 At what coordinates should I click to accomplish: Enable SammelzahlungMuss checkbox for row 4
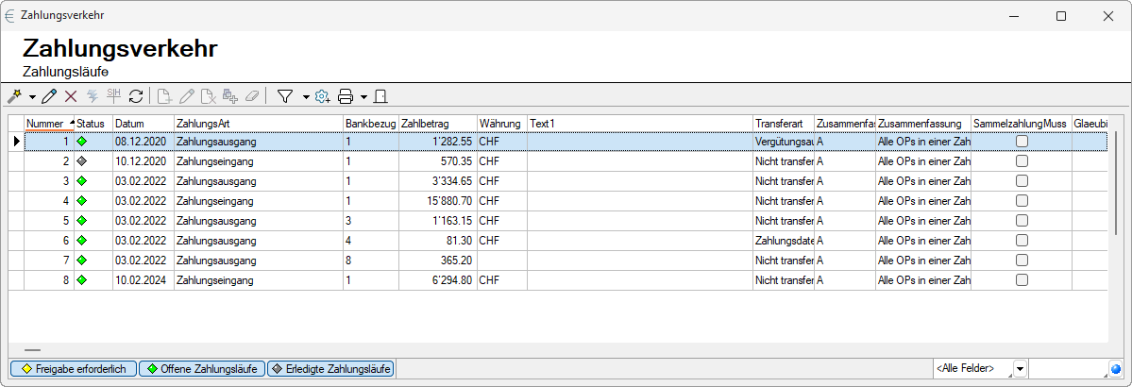(1022, 201)
